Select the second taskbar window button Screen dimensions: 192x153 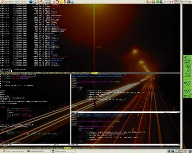click(38, 151)
